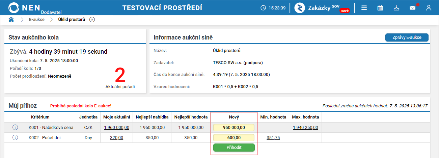Click the Čas do konce aukční síně value
Viewport: 439px width, 158px height.
241,74
